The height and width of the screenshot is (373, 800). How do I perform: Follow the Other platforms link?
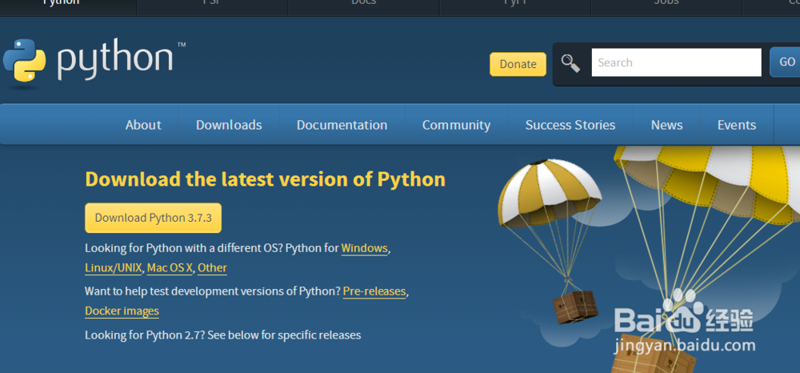[x=212, y=268]
